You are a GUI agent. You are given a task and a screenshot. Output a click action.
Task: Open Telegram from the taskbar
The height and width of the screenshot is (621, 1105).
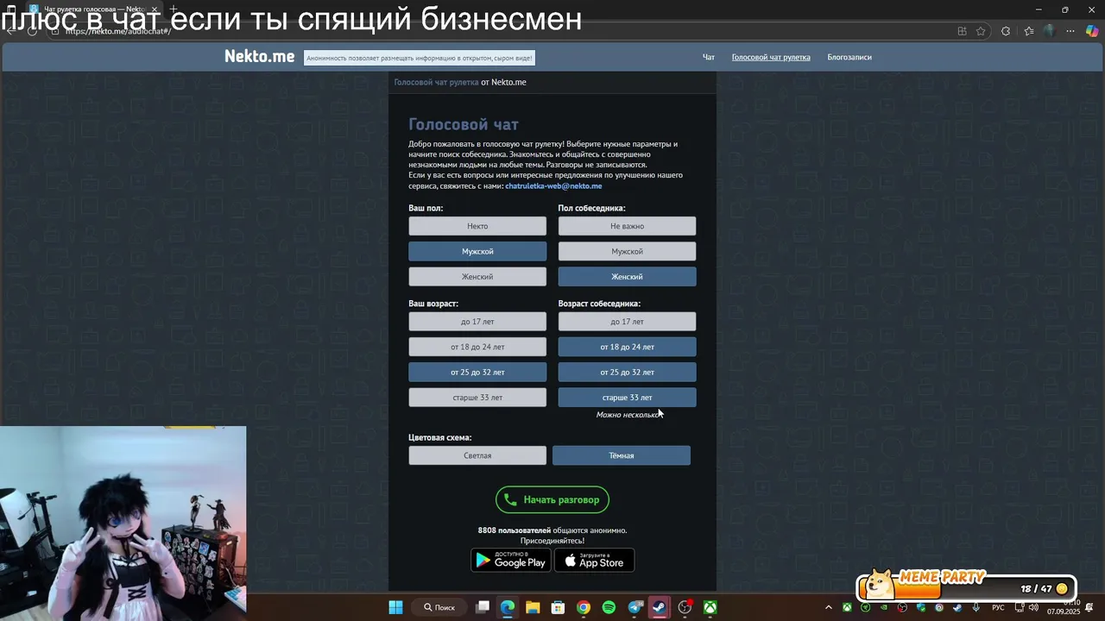(635, 607)
